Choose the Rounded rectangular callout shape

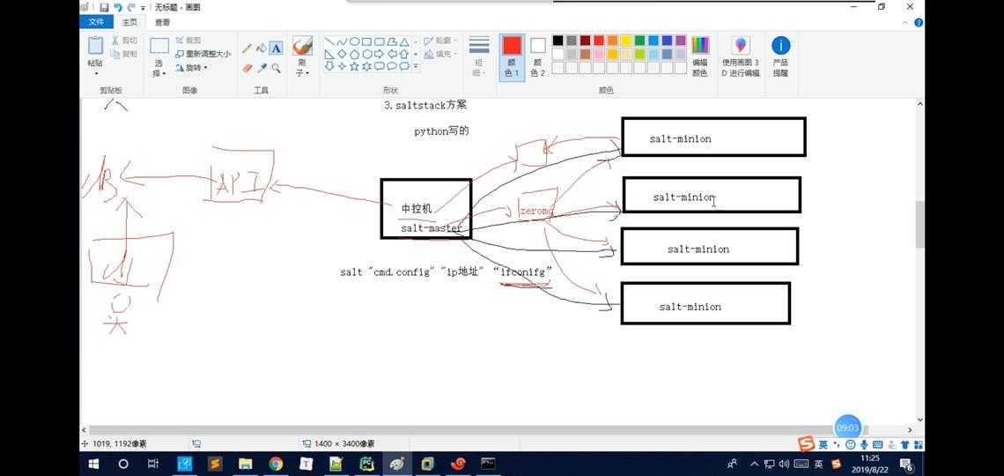[379, 66]
